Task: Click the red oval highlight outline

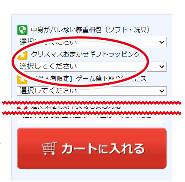Action: 80,62
